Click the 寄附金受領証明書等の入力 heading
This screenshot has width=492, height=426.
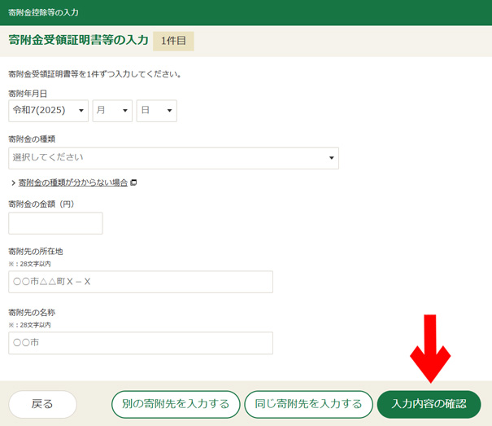[x=78, y=40]
